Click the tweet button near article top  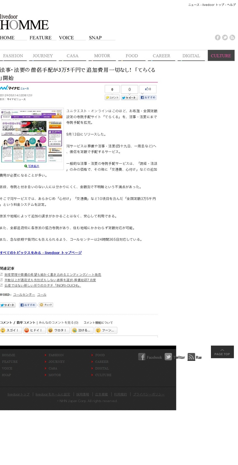point(129,98)
